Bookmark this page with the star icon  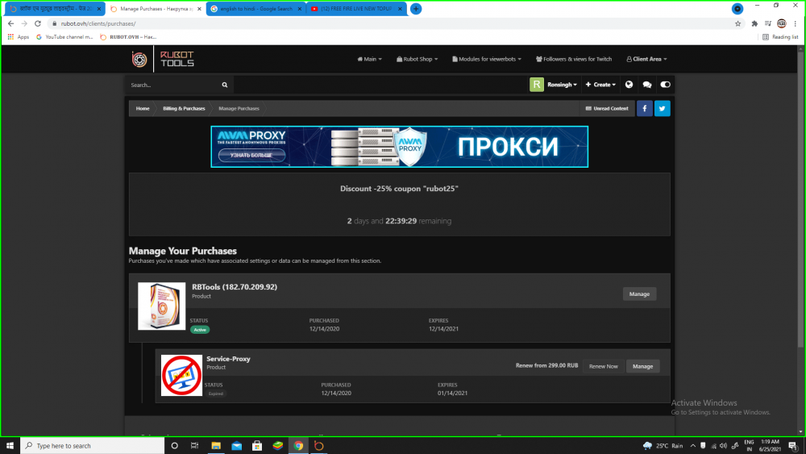click(737, 23)
